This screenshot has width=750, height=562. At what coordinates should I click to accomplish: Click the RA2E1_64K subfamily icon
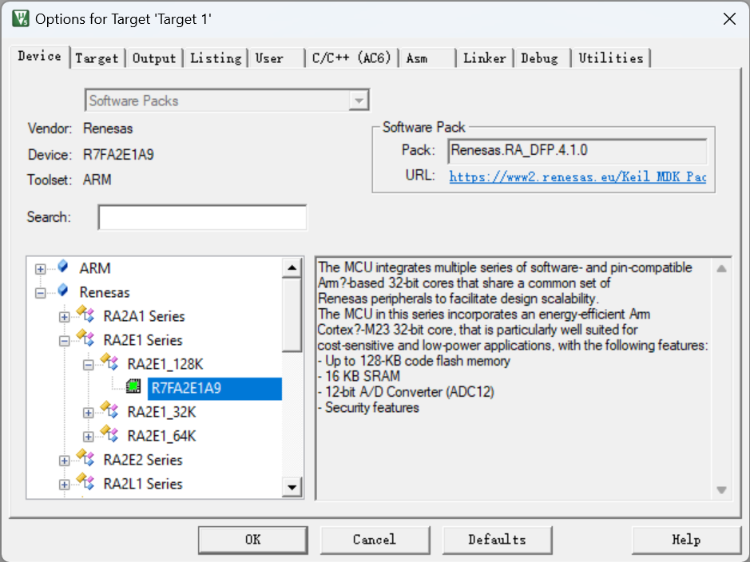(109, 434)
